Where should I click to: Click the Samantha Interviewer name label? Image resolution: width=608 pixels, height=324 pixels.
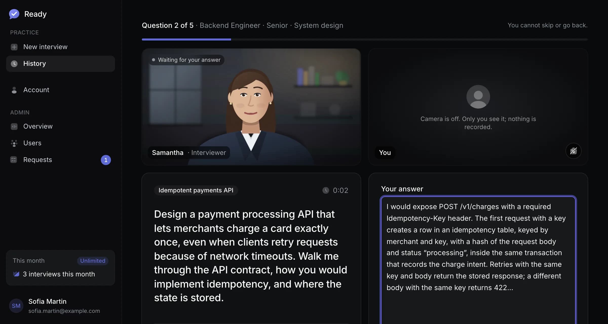pos(189,153)
